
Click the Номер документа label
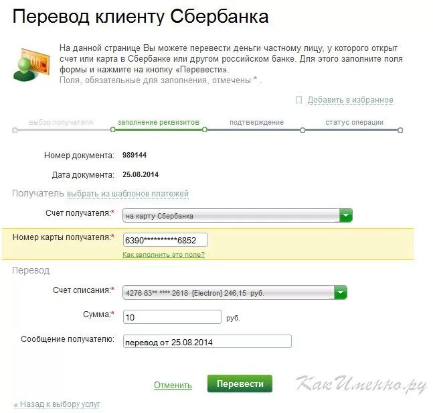(x=79, y=156)
